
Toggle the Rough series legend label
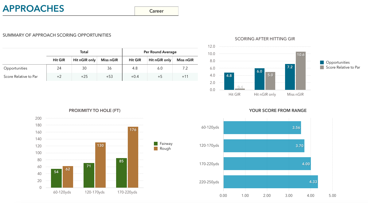[x=165, y=149]
